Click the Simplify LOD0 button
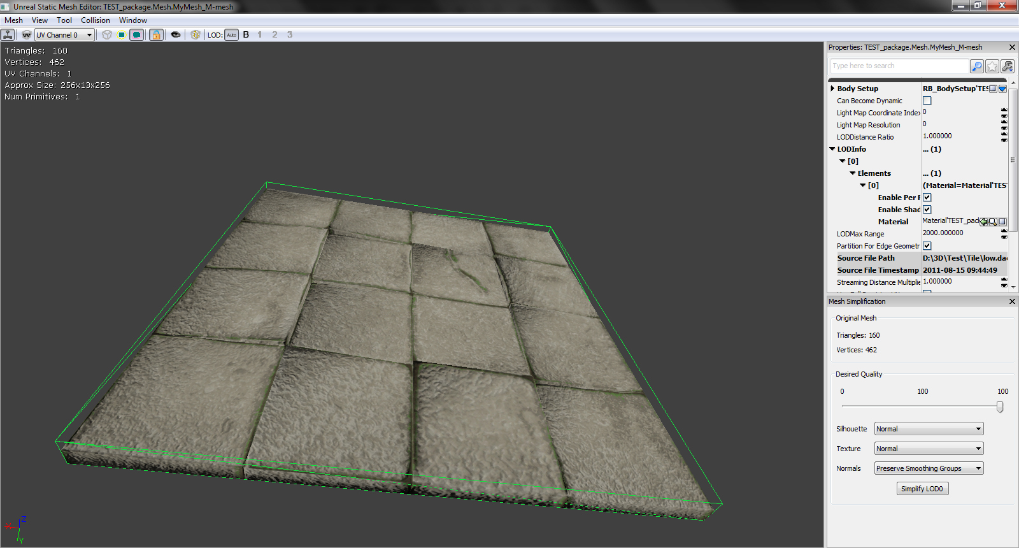The height and width of the screenshot is (548, 1019). click(x=922, y=489)
